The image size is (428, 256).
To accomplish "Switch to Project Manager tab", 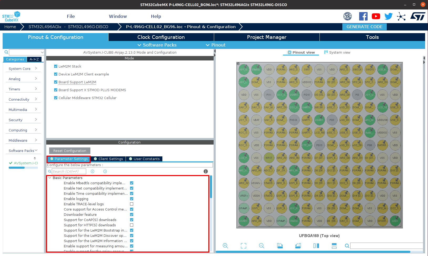I will (x=267, y=37).
